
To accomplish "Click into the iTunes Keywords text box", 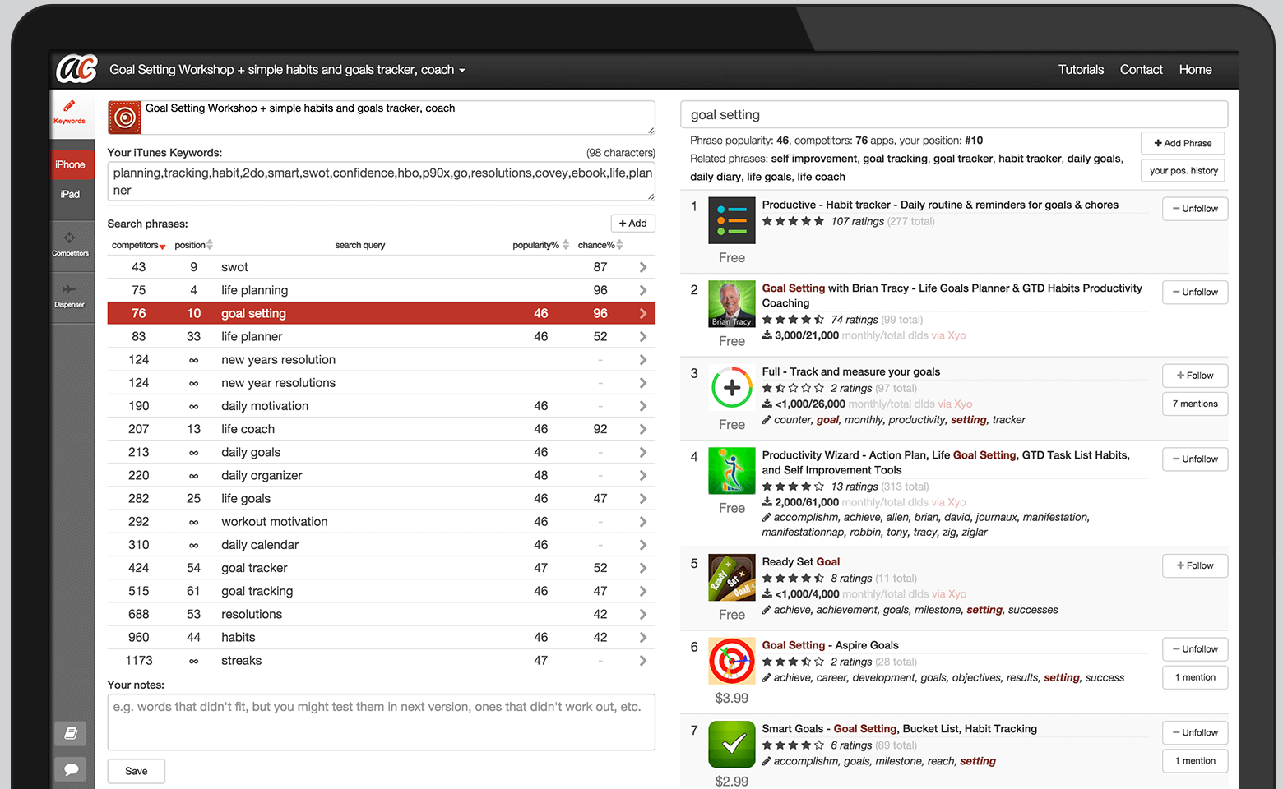I will 382,182.
